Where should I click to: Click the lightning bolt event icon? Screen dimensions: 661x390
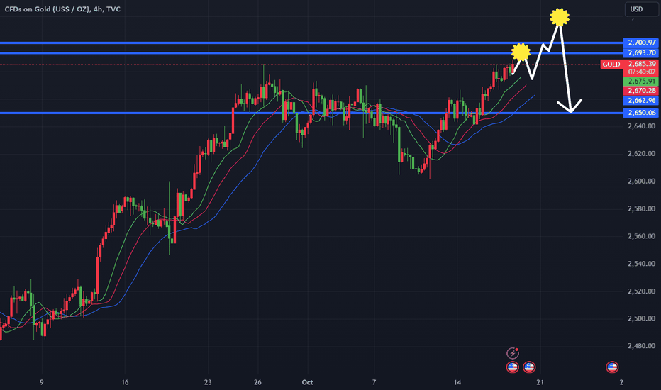512,353
